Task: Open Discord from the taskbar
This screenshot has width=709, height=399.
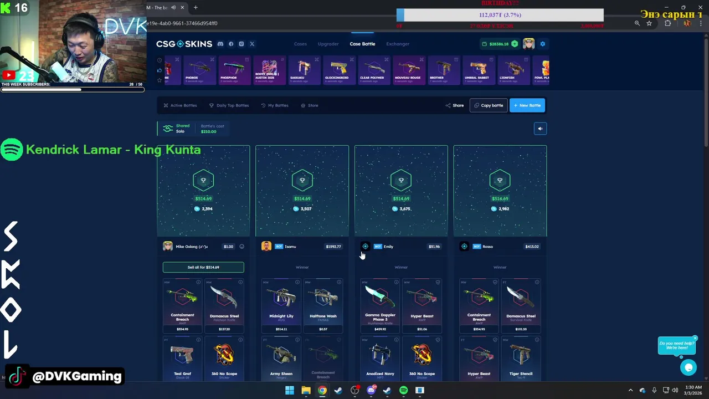Action: pyautogui.click(x=371, y=390)
